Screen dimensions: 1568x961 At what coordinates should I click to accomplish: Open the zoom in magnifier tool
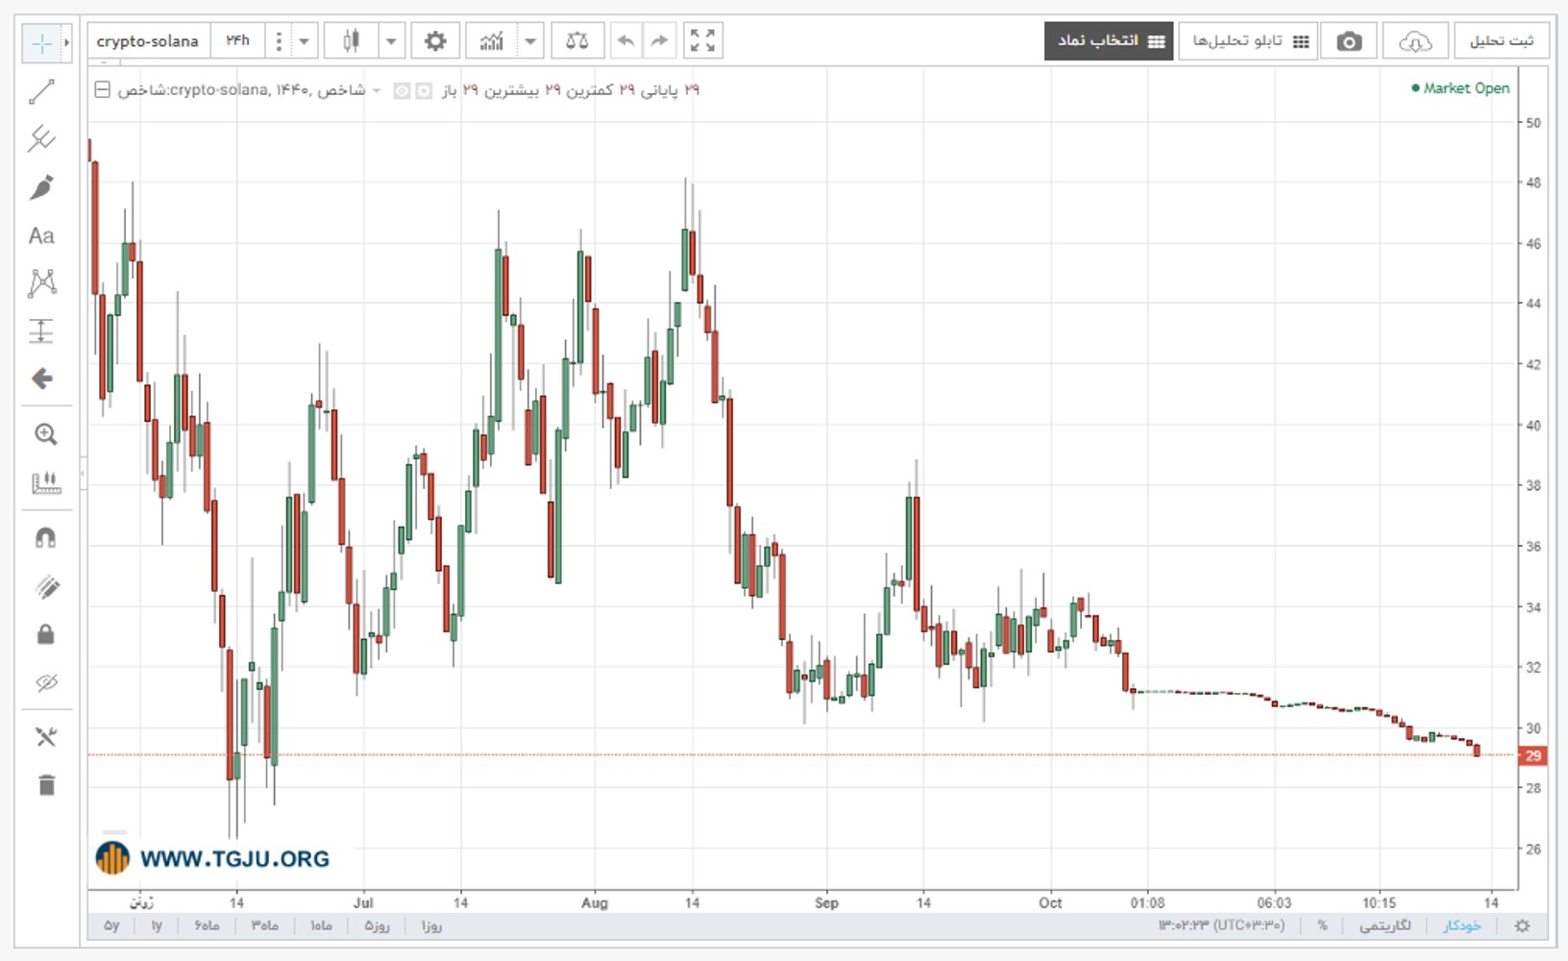pos(45,434)
